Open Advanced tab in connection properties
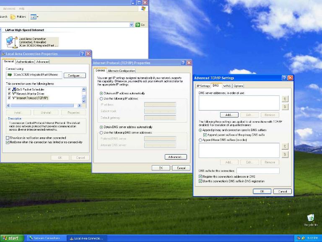 click(42, 62)
